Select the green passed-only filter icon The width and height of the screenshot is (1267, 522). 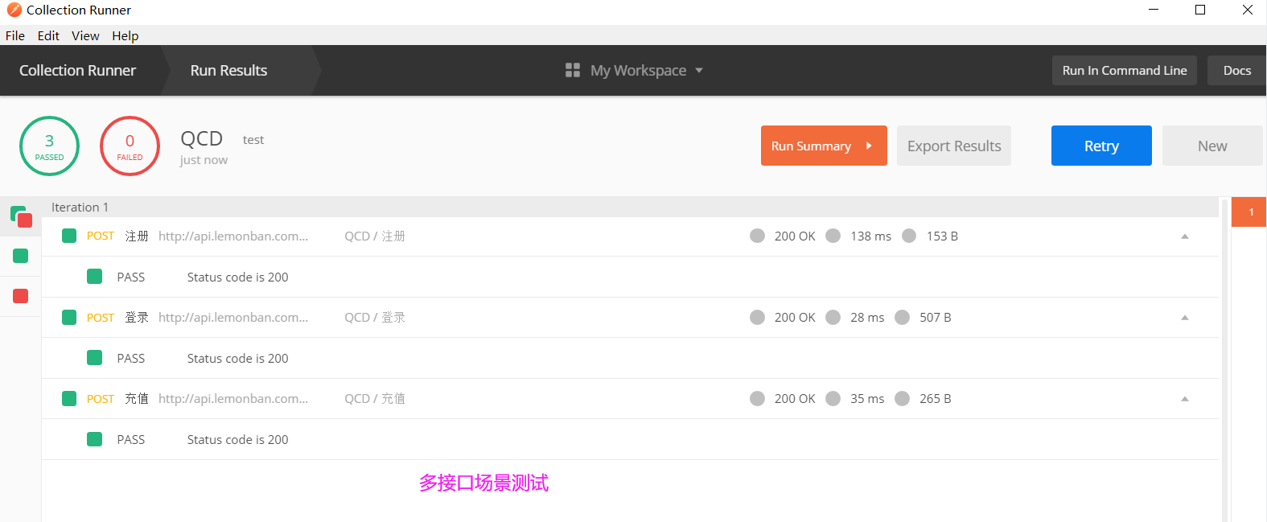point(21,256)
